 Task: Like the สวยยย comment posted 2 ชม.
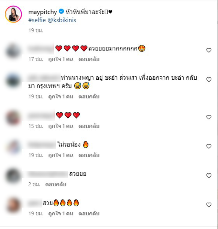click(209, 176)
